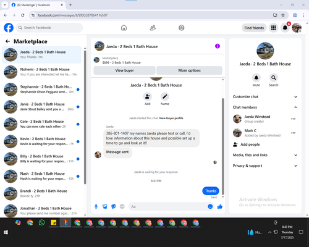Open the Friends icon in top navigation
309x247 pixels.
pos(153,28)
